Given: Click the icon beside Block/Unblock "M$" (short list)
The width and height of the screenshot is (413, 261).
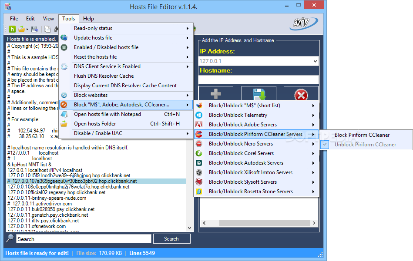Looking at the screenshot, I should (x=199, y=106).
